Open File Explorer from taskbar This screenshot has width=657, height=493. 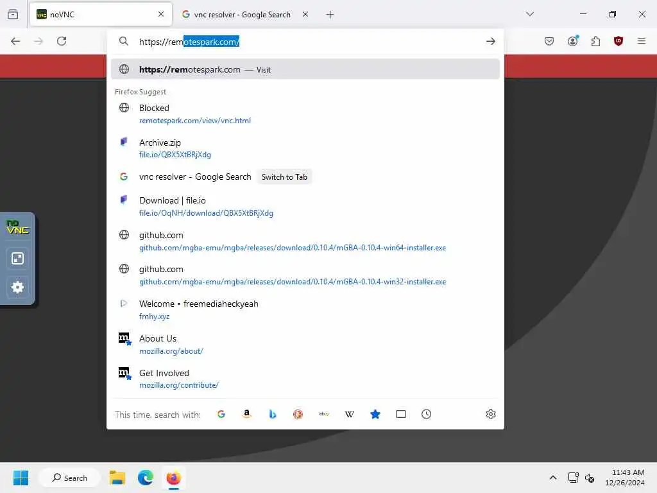[117, 478]
